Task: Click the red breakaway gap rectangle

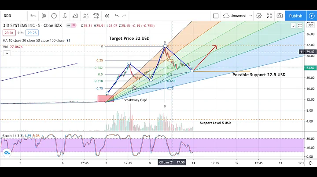Action: pyautogui.click(x=106, y=99)
